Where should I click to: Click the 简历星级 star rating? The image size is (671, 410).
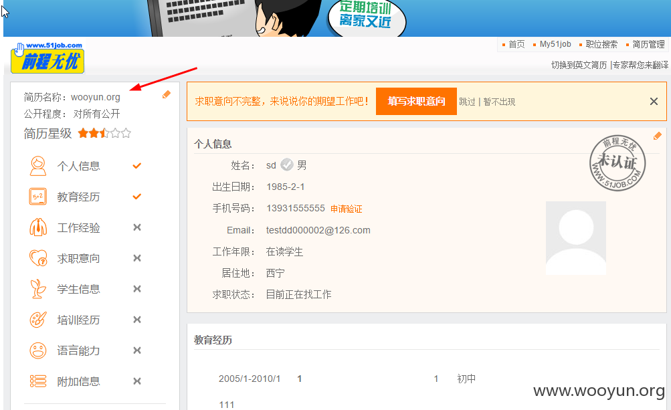104,133
